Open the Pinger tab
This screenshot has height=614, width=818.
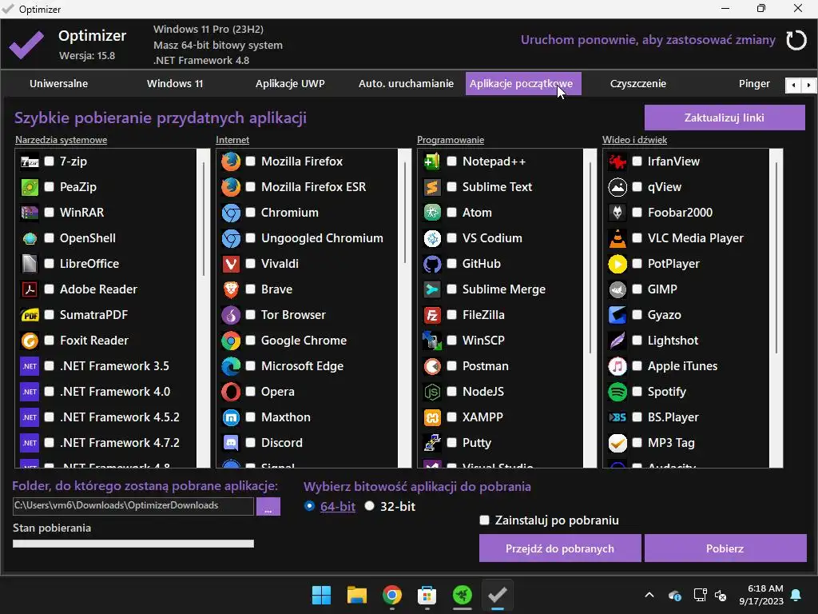754,83
